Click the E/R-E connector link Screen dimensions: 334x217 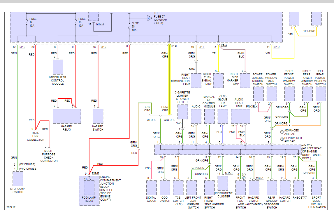pyautogui.click(x=95, y=173)
